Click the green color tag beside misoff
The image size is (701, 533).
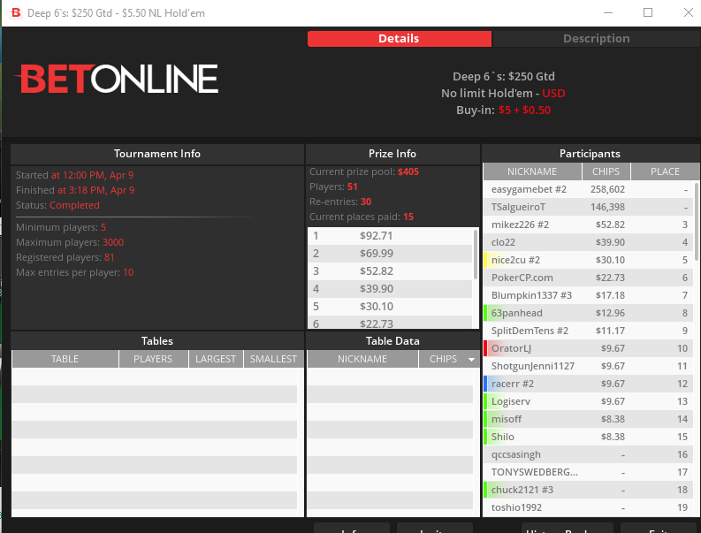click(485, 419)
